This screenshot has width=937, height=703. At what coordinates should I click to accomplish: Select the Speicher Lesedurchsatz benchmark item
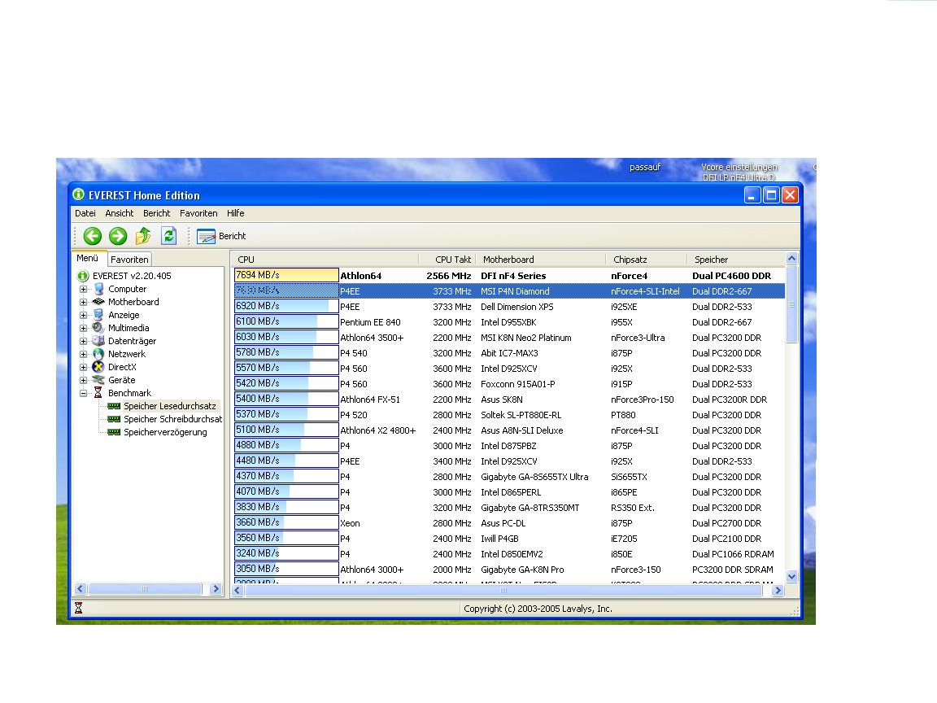point(170,406)
